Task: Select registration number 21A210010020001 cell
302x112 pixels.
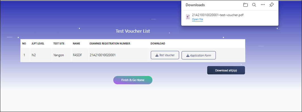Action: click(119, 55)
